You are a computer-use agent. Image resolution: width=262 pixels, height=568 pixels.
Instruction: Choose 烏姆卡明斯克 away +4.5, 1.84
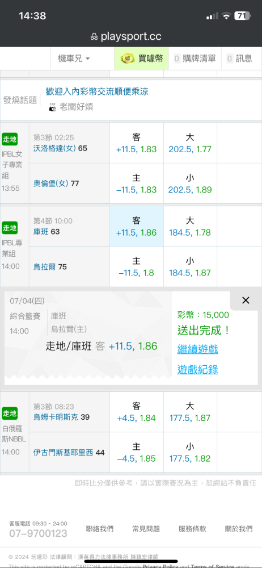pyautogui.click(x=137, y=412)
